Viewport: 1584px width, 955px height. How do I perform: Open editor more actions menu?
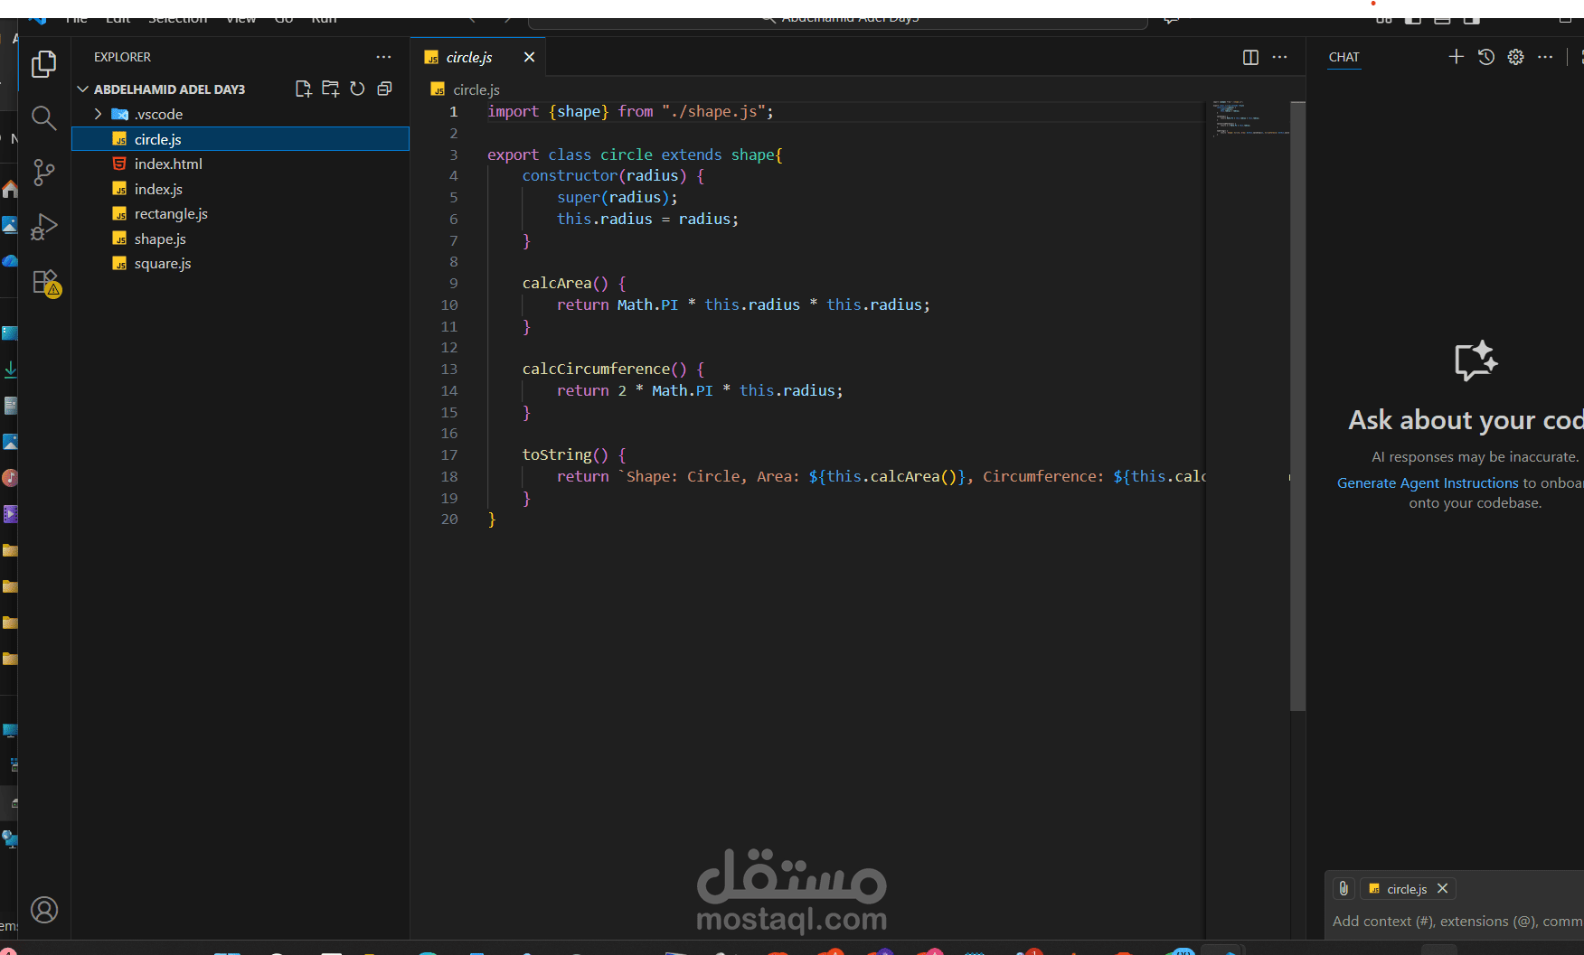[x=1279, y=57]
